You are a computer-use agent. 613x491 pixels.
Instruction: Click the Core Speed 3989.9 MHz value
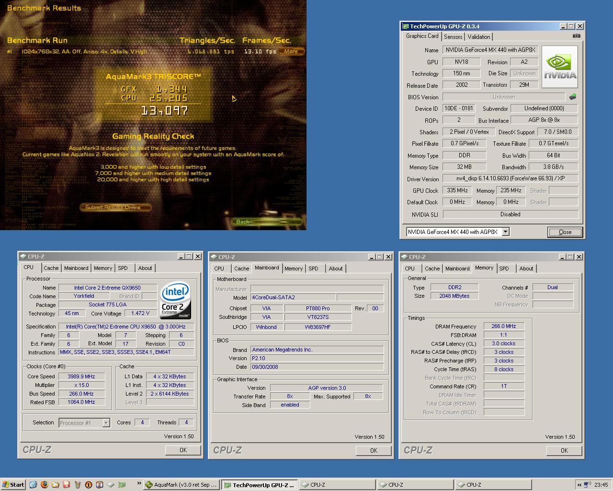[81, 376]
